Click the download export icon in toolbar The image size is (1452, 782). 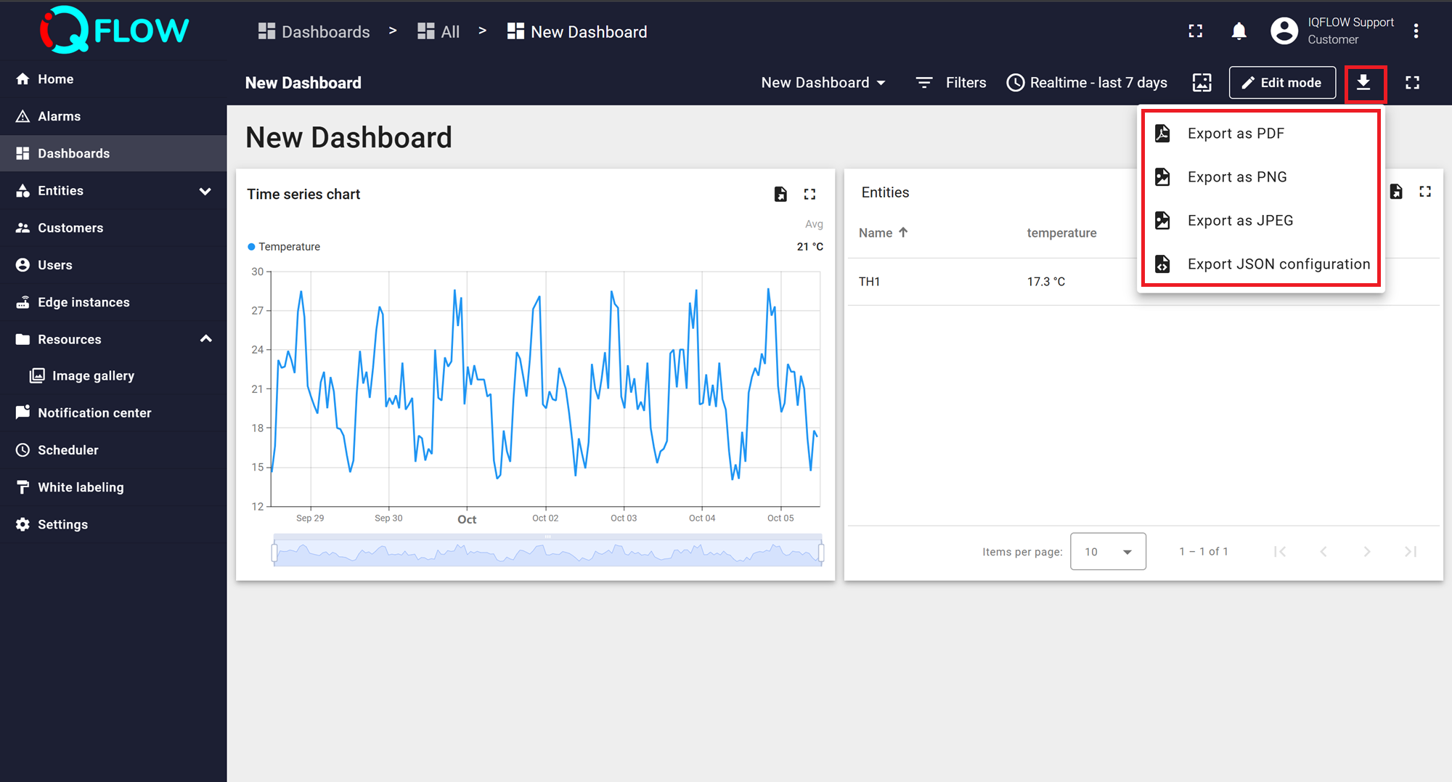1364,83
